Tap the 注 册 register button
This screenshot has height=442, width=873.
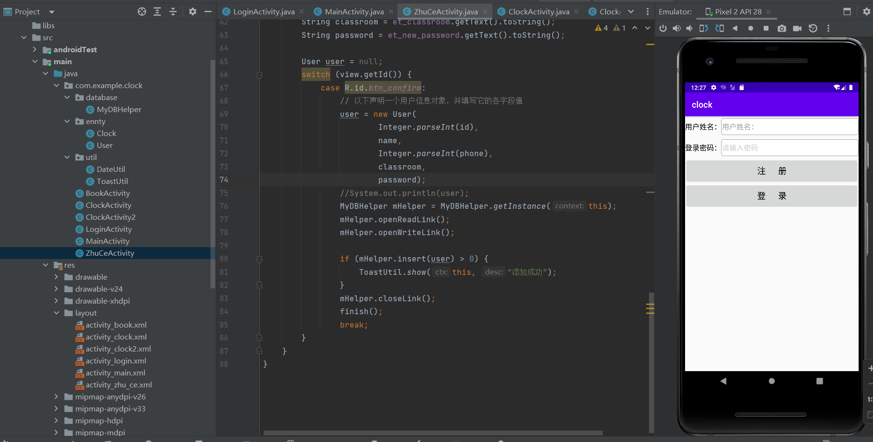[771, 171]
